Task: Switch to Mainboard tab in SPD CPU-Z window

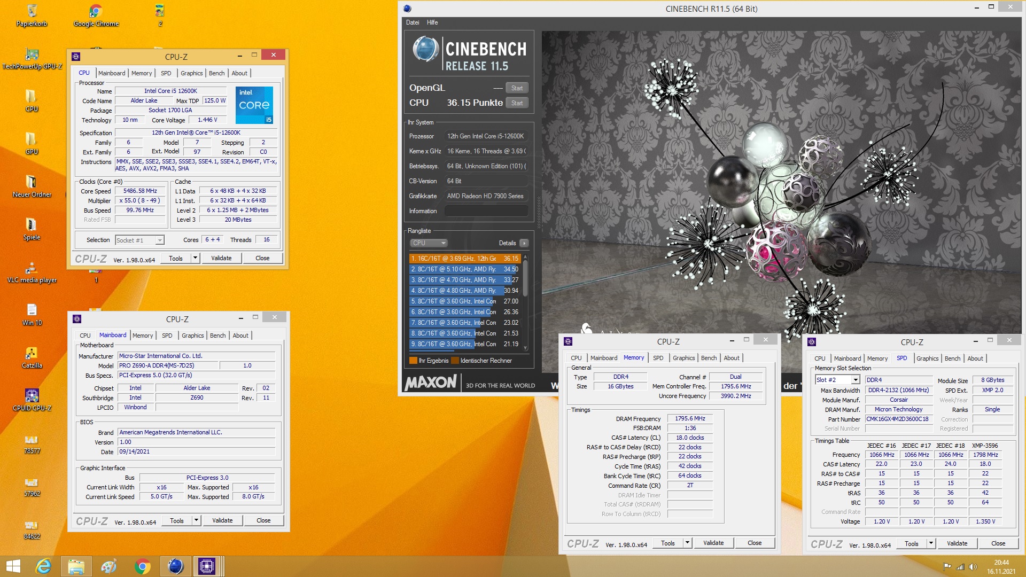Action: tap(847, 358)
